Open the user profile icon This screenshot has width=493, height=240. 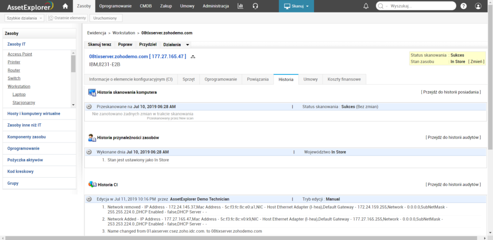[478, 6]
